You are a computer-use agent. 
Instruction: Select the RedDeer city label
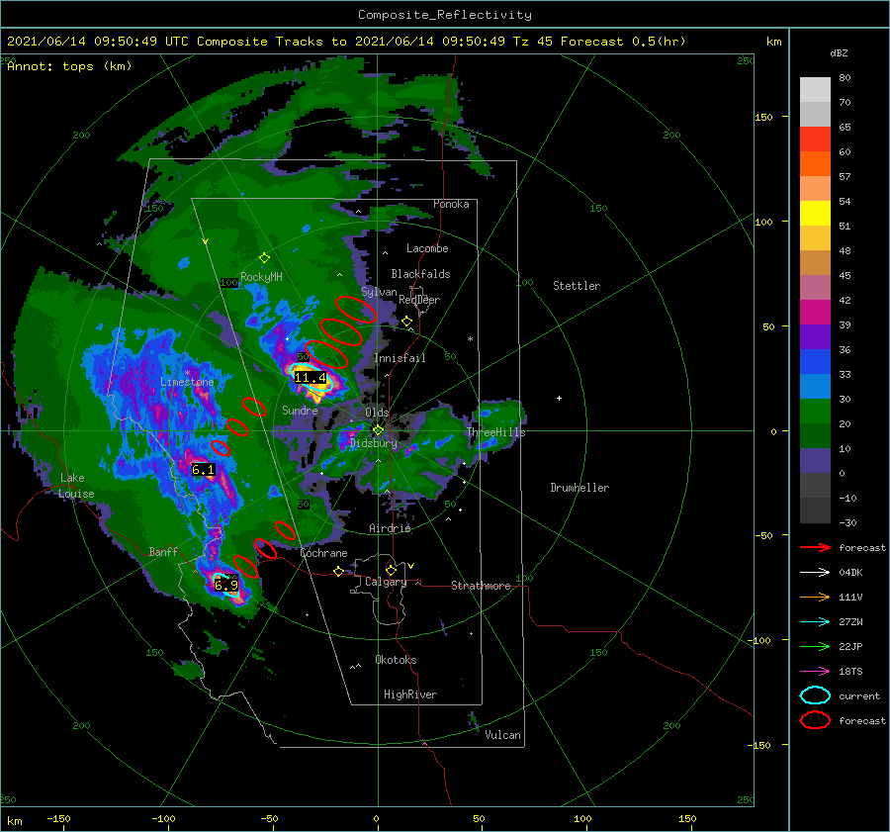tap(419, 300)
